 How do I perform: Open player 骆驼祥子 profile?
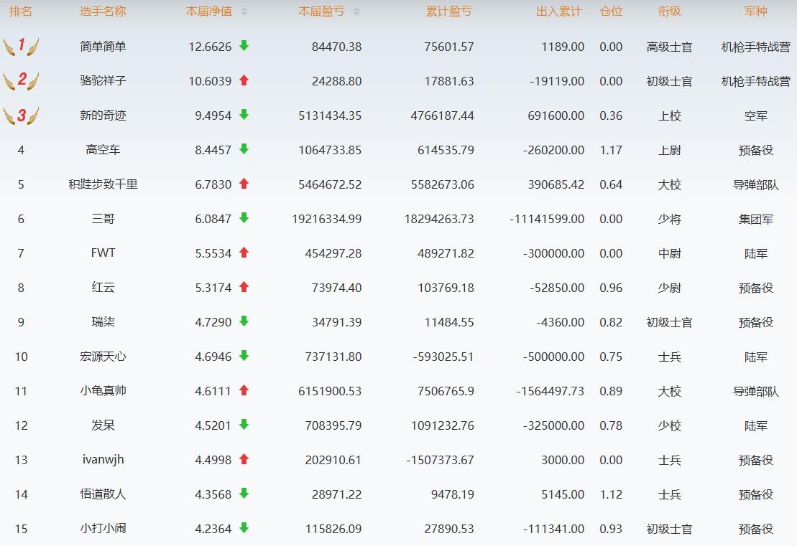(103, 81)
